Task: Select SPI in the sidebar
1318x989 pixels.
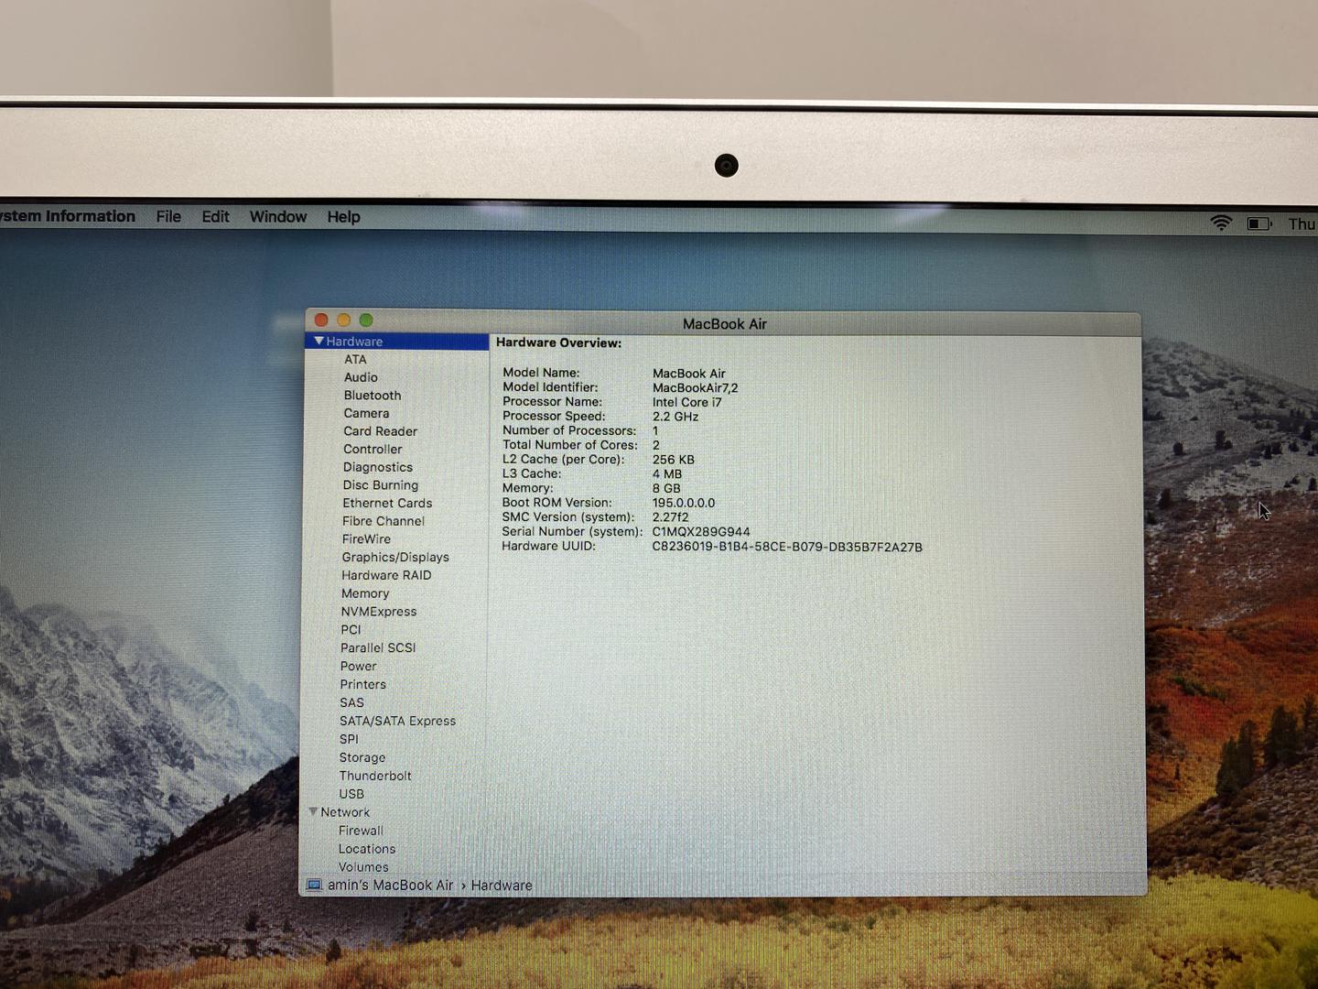Action: tap(349, 739)
